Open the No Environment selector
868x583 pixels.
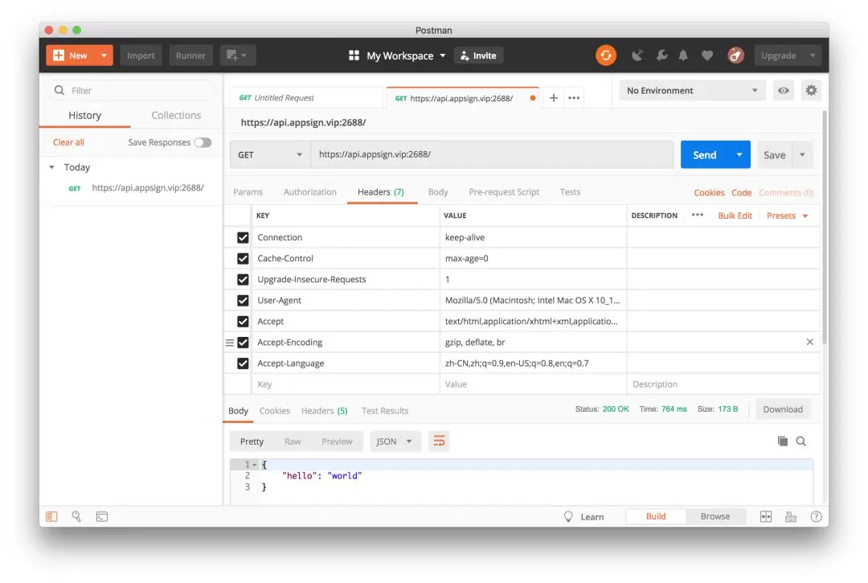click(692, 90)
